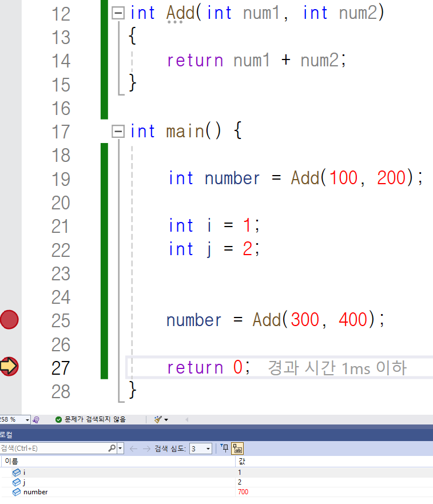Click 'return 0;' on line 27
Viewport: 433px width, 504px height.
coord(208,367)
